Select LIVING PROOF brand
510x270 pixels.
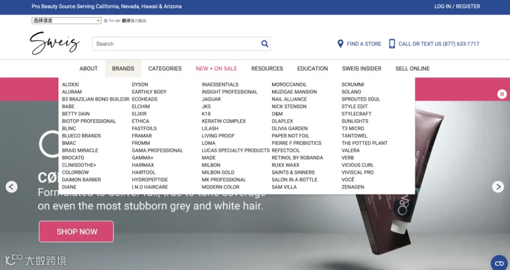tap(218, 136)
